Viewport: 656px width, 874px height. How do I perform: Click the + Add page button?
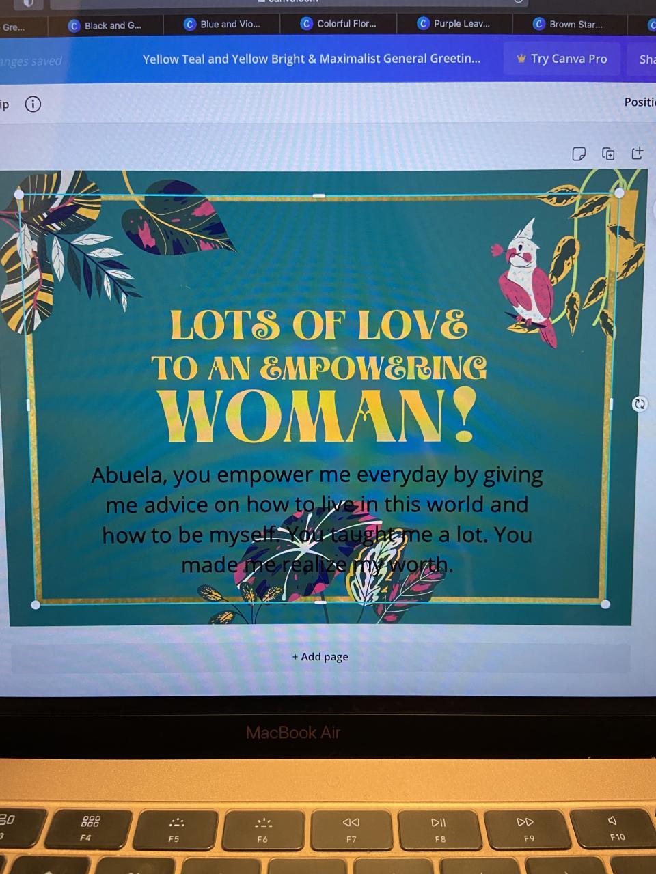point(320,657)
